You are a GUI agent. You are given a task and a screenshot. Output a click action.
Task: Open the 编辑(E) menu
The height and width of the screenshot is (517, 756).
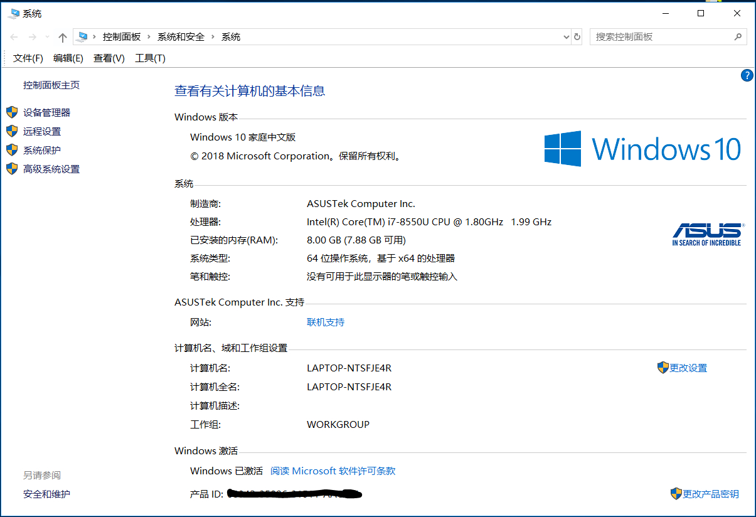click(x=68, y=58)
